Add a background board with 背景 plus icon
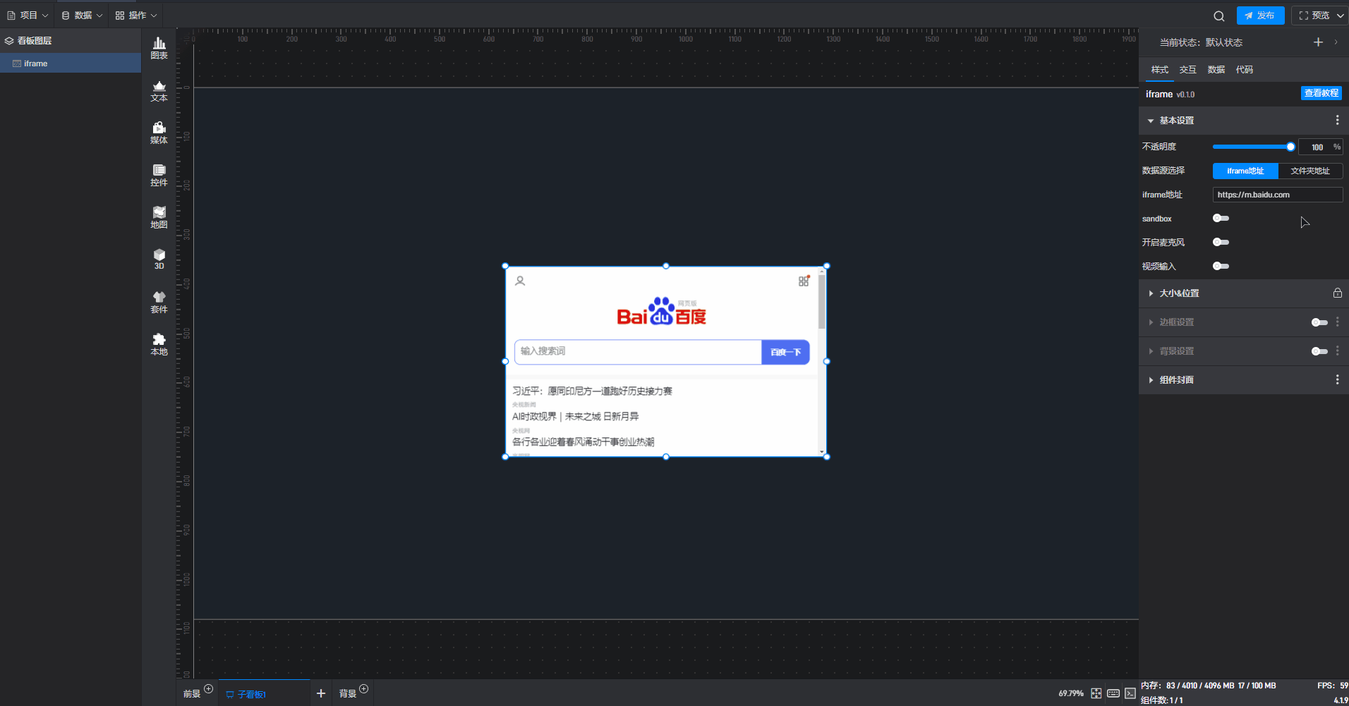The height and width of the screenshot is (706, 1349). [x=363, y=689]
